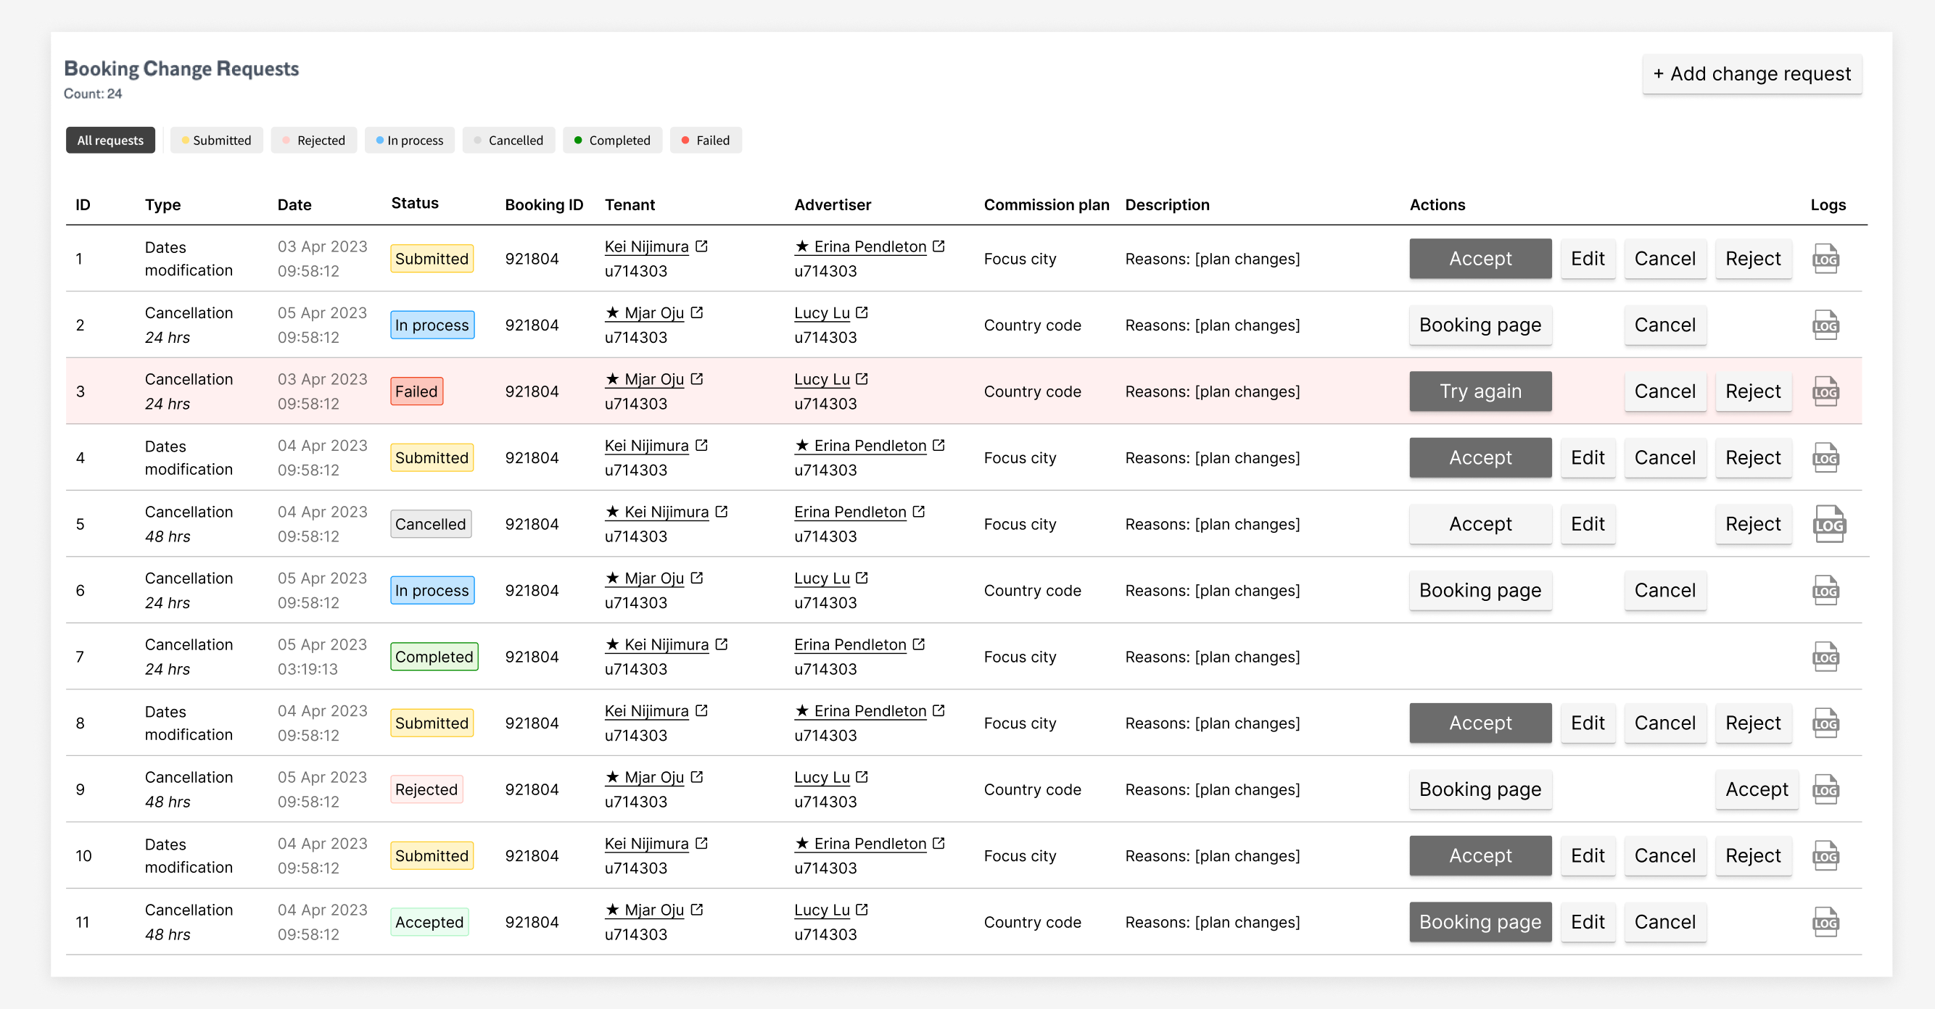Accept the dates modification request 1

pos(1480,259)
